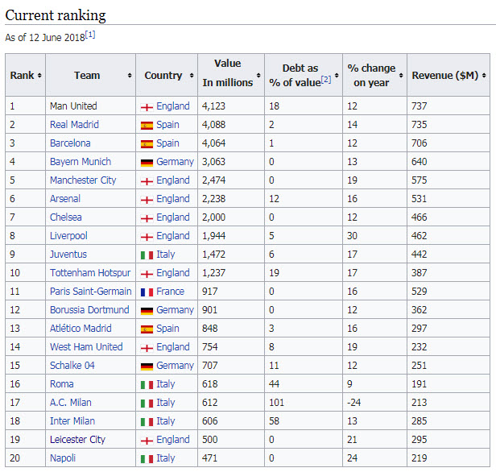Sort table by Team column arrows

click(130, 76)
